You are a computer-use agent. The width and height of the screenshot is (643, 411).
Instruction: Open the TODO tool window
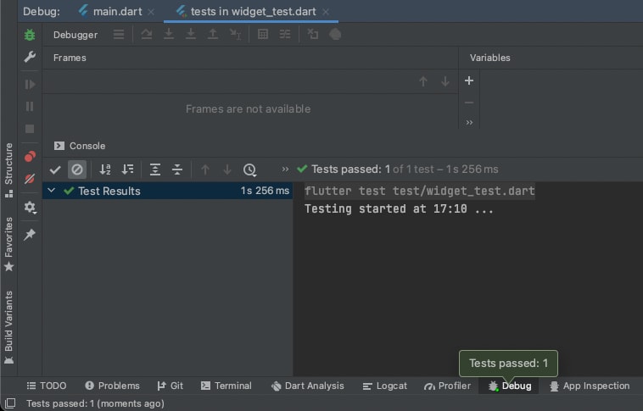click(47, 386)
